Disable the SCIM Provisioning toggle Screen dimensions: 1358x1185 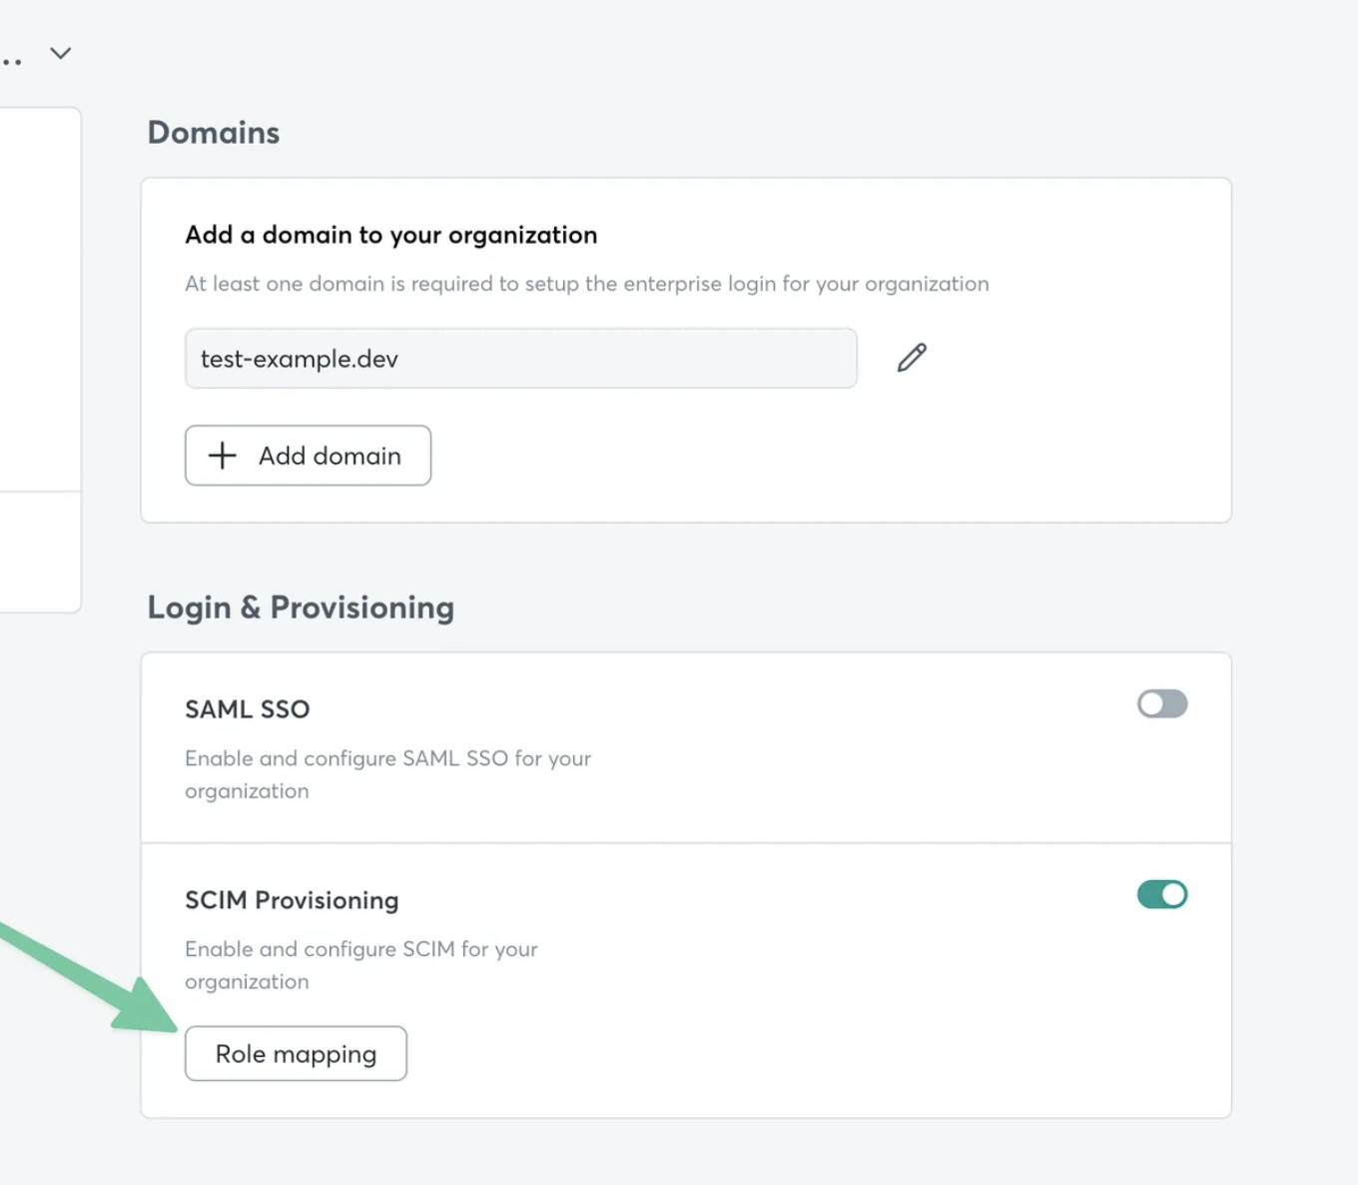(x=1162, y=894)
